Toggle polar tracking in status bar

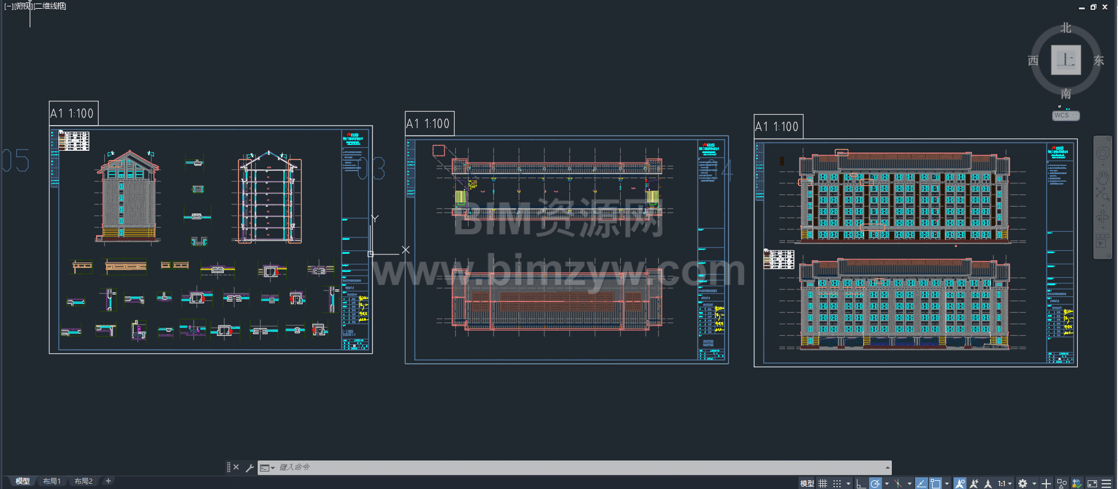(x=875, y=484)
